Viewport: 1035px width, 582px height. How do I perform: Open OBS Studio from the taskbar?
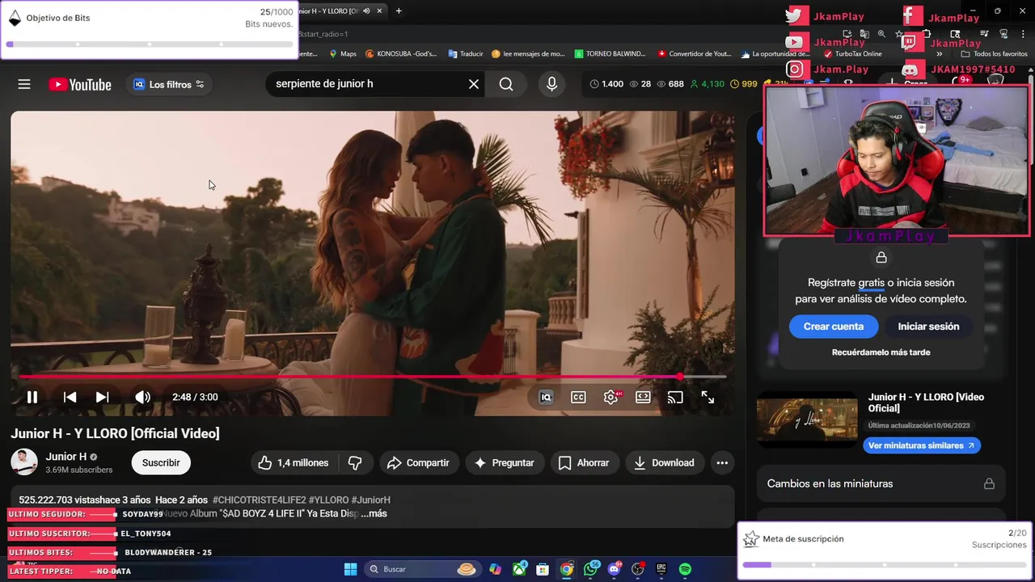tap(638, 569)
